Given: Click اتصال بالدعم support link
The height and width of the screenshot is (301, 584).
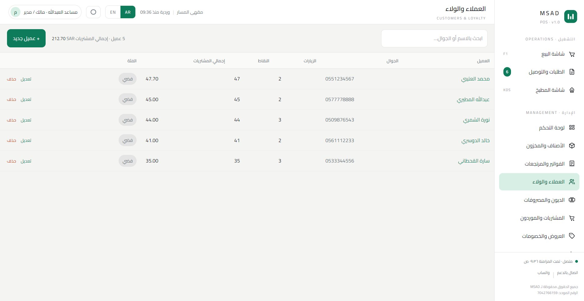Looking at the screenshot, I should (567, 273).
